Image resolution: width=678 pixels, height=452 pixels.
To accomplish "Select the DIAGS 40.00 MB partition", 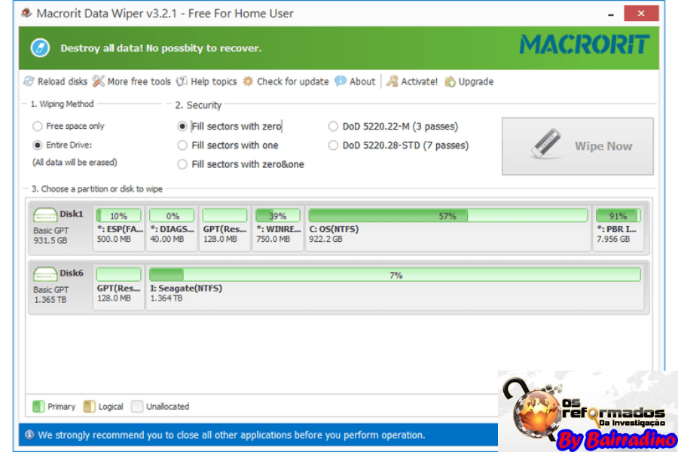I will click(x=172, y=228).
